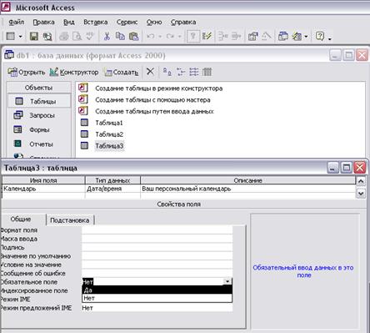The height and width of the screenshot is (333, 370).
Task: Click the Build expression toolbar icon
Action: click(x=266, y=36)
